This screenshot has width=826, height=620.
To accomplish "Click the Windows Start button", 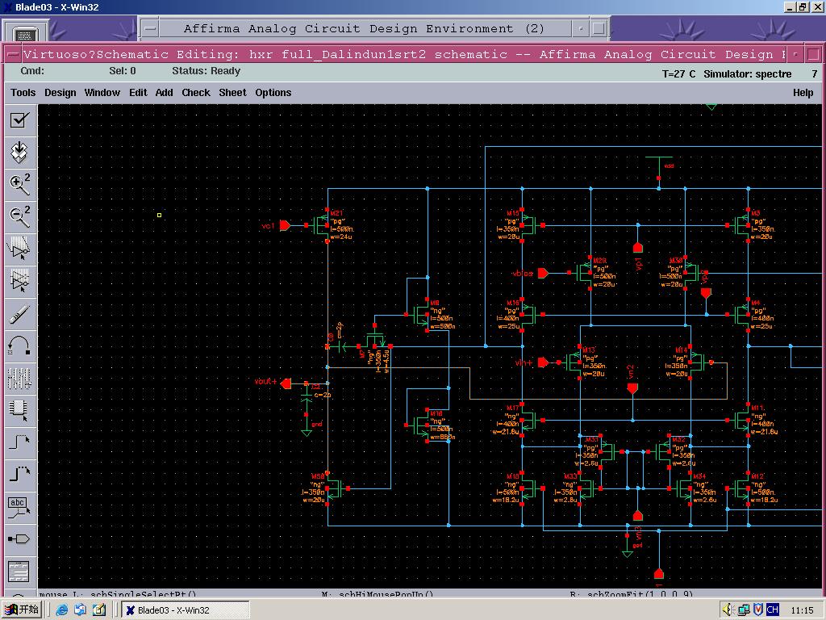I will [23, 610].
